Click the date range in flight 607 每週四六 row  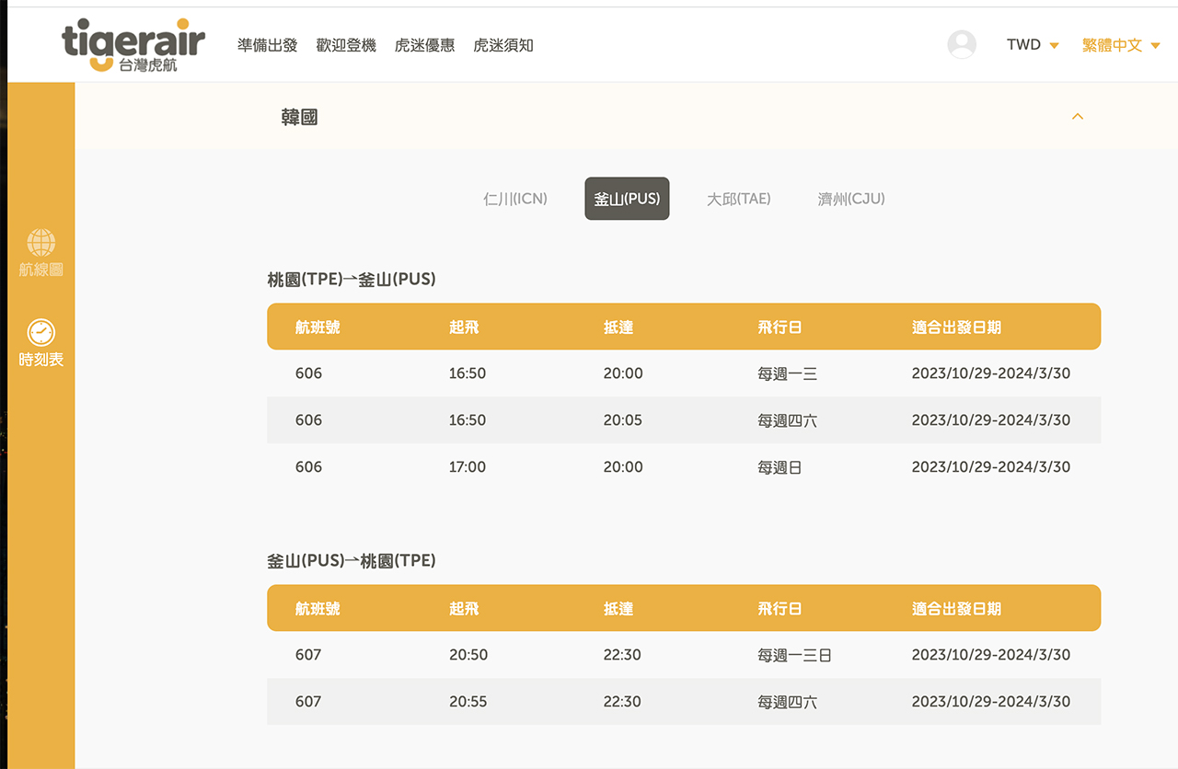coord(991,701)
